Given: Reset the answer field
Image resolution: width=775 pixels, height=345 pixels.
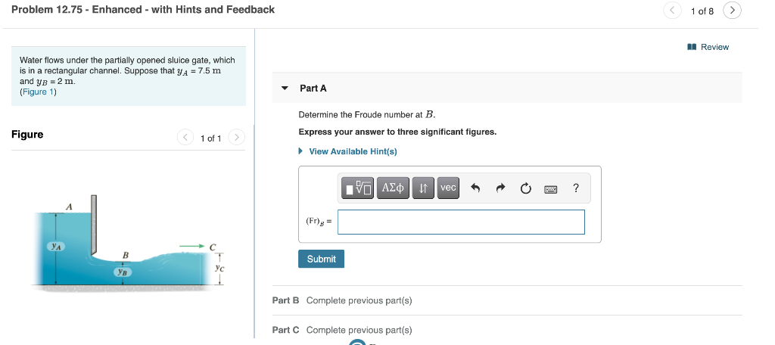Looking at the screenshot, I should [x=526, y=188].
